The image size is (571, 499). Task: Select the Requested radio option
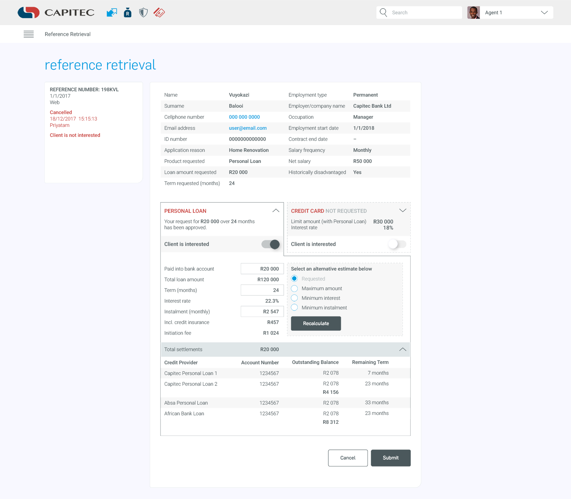[294, 279]
